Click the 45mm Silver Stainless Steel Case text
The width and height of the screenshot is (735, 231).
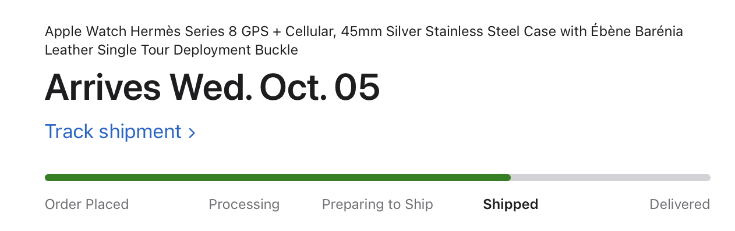tap(449, 31)
